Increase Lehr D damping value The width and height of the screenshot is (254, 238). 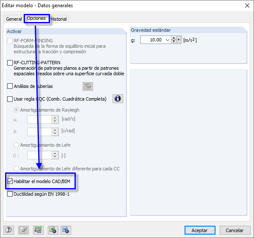[55, 153]
